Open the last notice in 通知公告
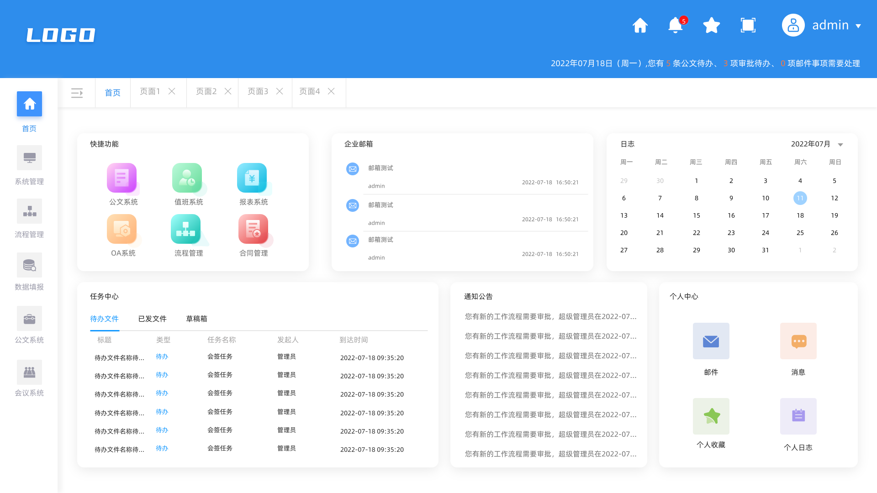877x493 pixels. (x=550, y=454)
